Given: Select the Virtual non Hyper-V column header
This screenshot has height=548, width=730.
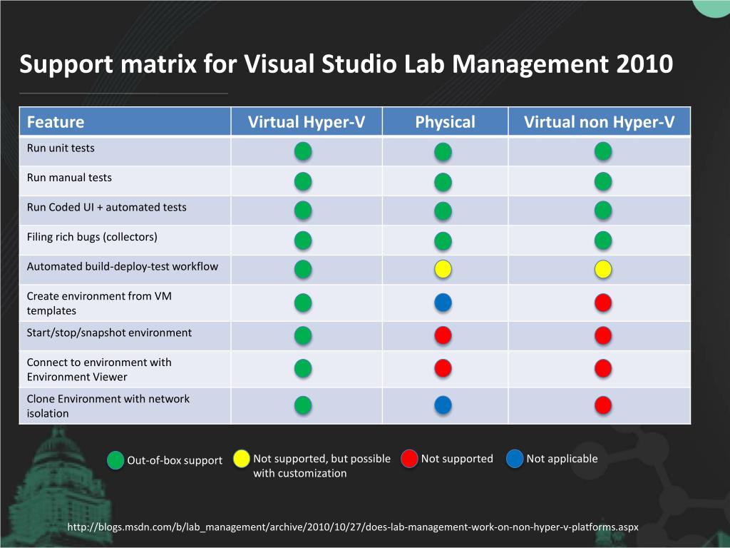Looking at the screenshot, I should pyautogui.click(x=599, y=122).
